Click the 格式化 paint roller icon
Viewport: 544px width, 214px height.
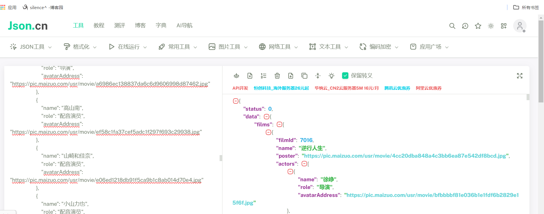[67, 47]
